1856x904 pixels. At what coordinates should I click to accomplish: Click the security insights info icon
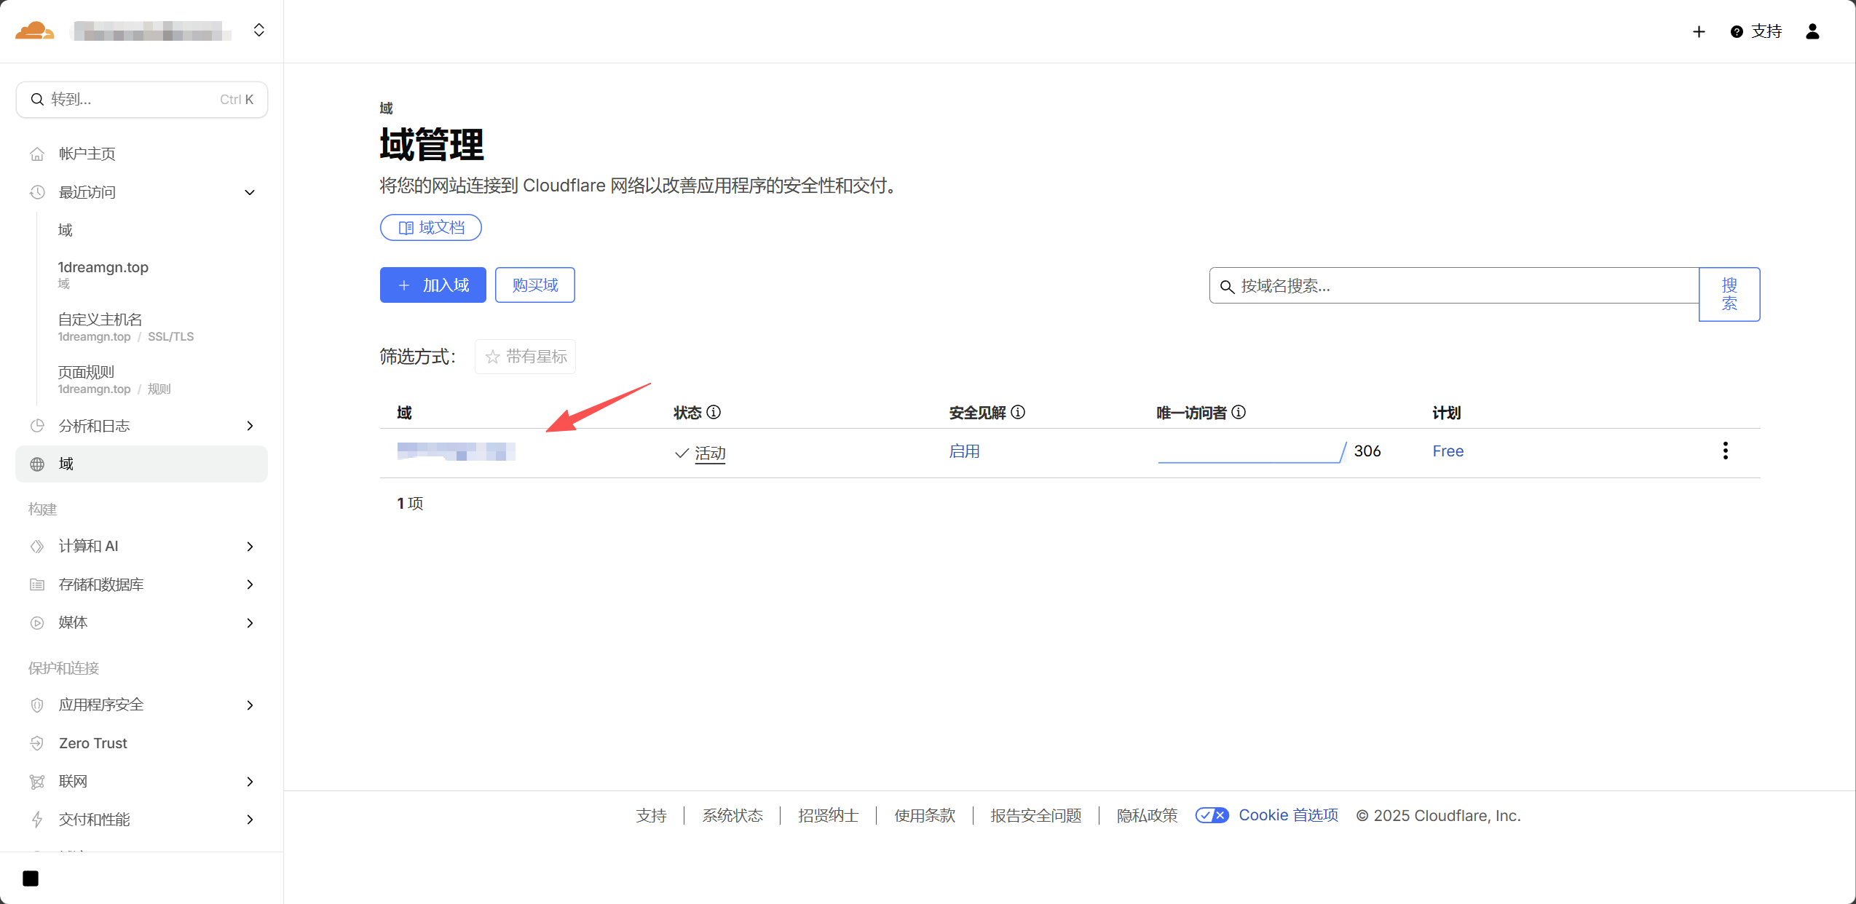(1019, 412)
